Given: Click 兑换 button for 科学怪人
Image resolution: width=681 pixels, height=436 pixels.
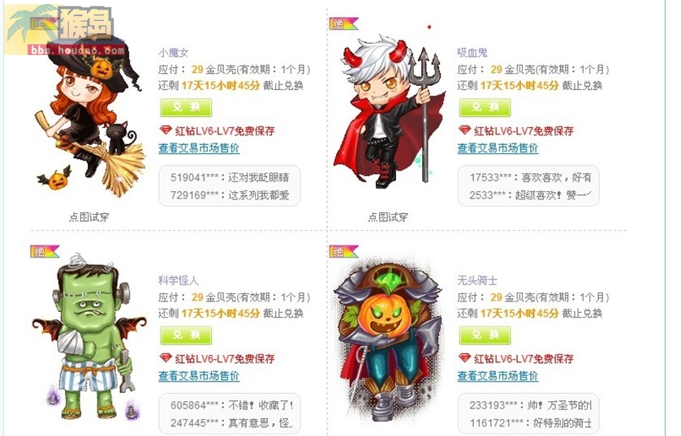Looking at the screenshot, I should click(186, 335).
